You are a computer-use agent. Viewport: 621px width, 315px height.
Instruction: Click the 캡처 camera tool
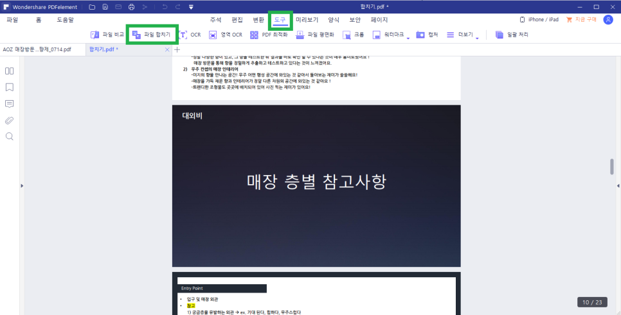pyautogui.click(x=427, y=35)
